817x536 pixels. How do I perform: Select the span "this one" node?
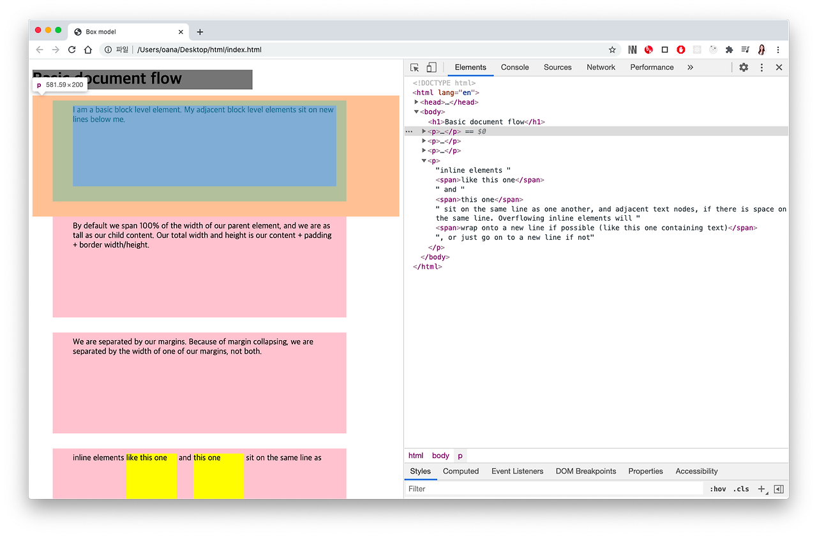[478, 200]
